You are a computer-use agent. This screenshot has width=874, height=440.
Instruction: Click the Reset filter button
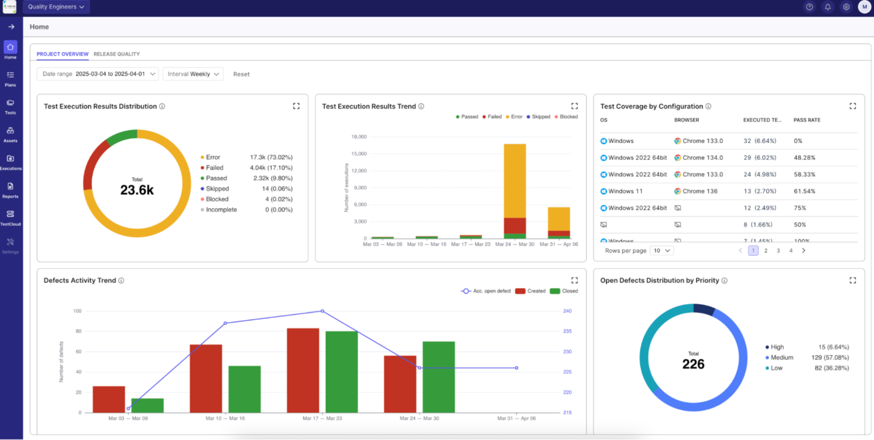tap(242, 74)
